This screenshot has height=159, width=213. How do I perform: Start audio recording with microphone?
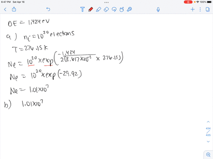coord(158,10)
